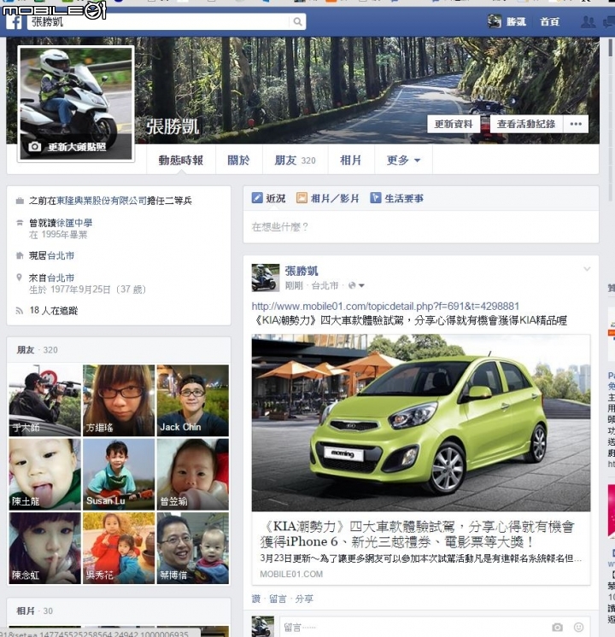
Task: Click 讚 to like the post
Action: [x=256, y=599]
